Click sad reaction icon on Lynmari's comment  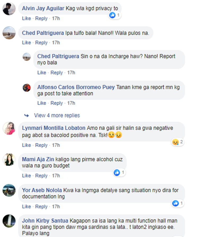click(175, 142)
